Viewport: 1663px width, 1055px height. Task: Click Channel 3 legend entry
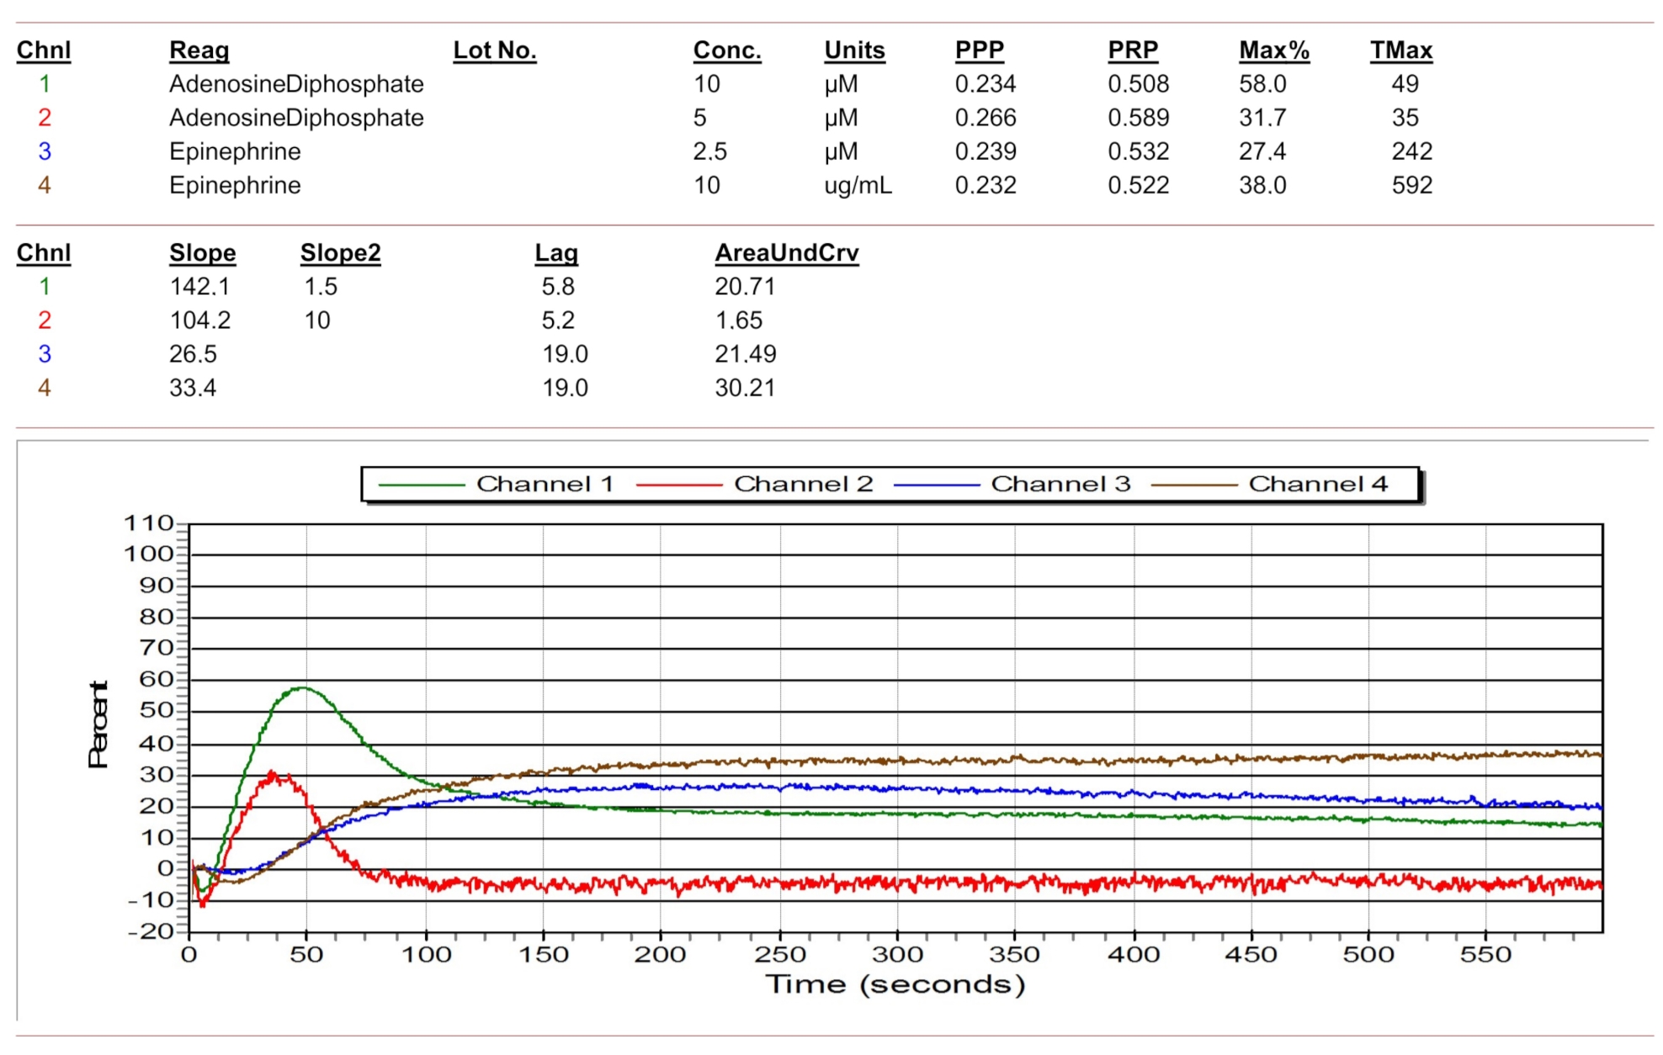click(1012, 485)
